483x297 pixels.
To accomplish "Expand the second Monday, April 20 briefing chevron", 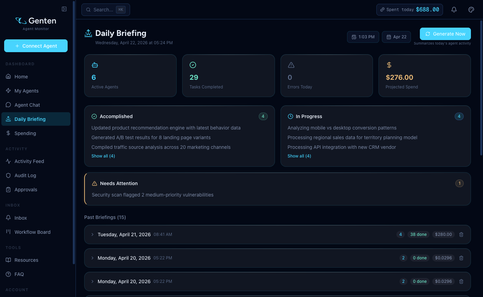I will pyautogui.click(x=92, y=281).
